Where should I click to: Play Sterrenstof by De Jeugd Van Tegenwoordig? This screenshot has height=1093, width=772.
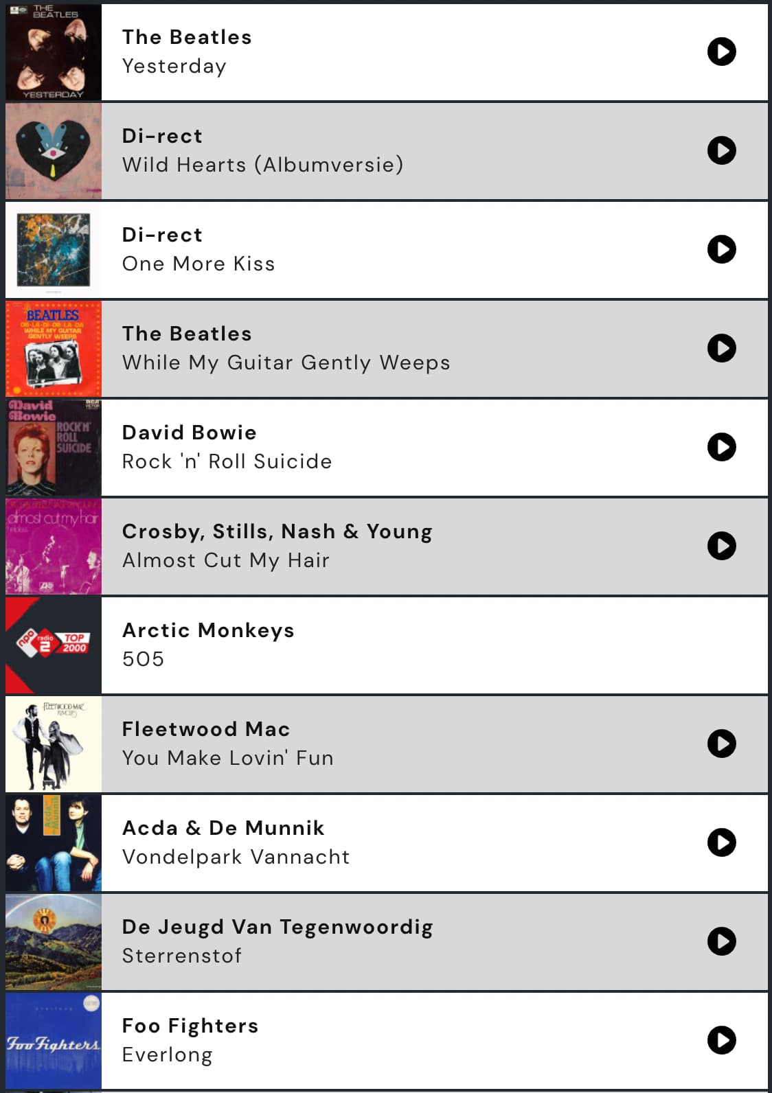[721, 941]
